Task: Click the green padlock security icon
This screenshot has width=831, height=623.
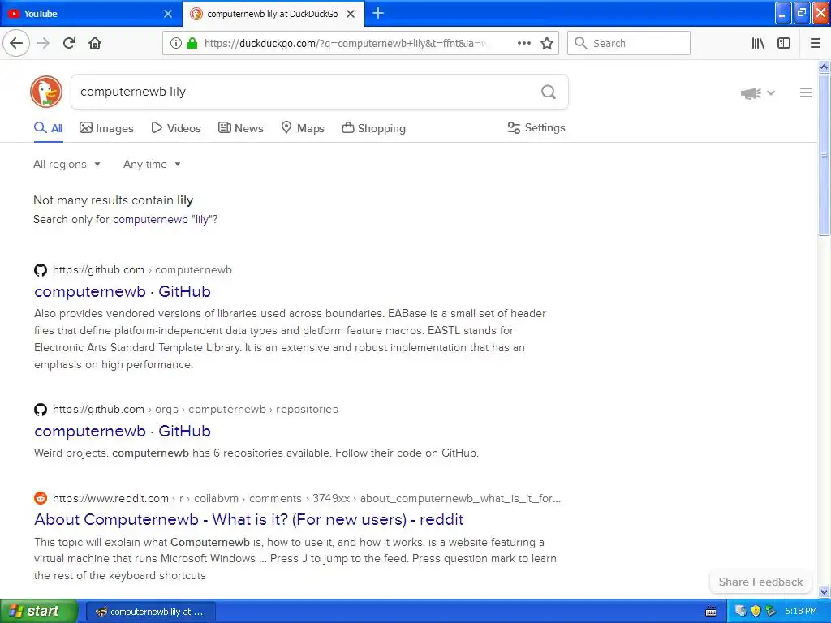Action: click(192, 43)
